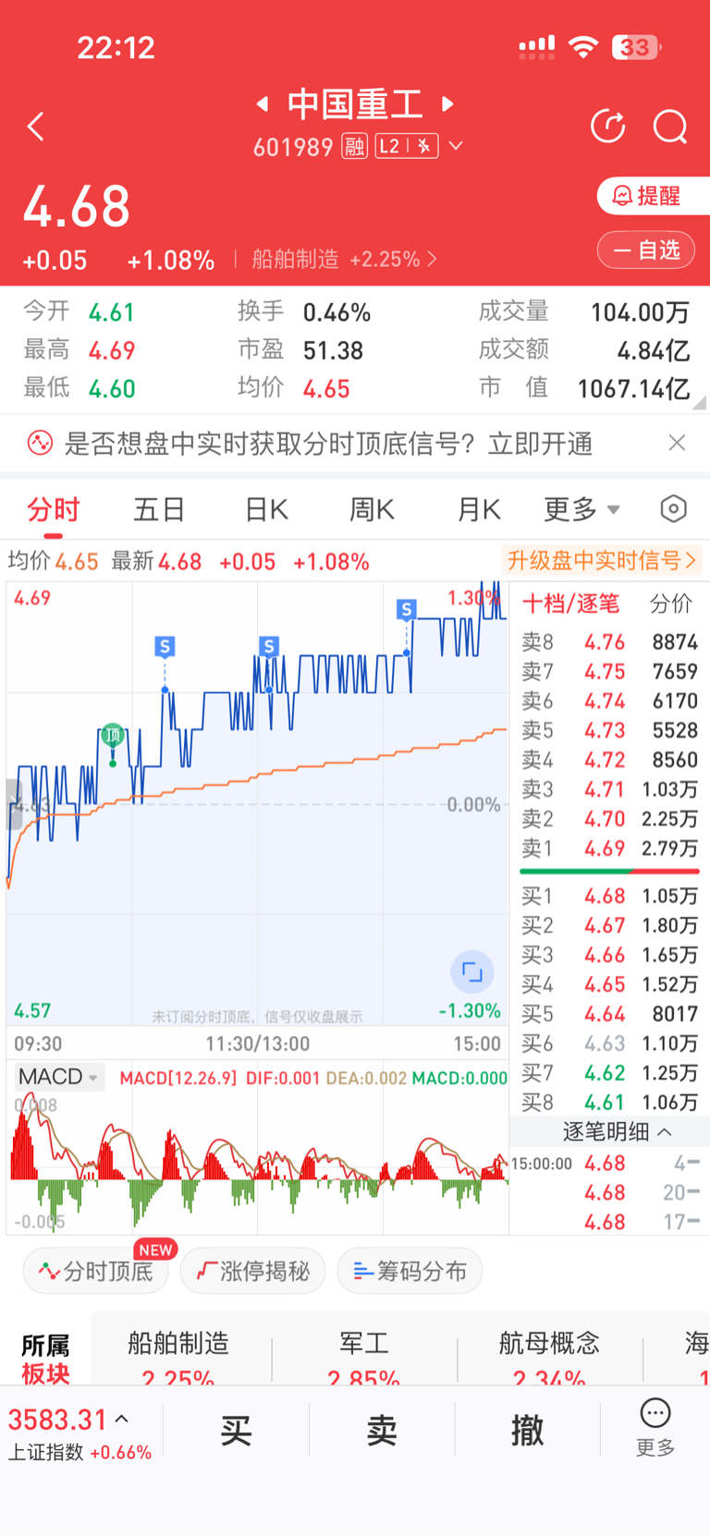Select the 分时 chart tab
710x1537 pixels.
click(54, 509)
